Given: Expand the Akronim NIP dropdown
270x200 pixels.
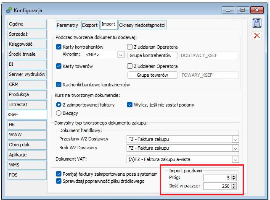Looking at the screenshot, I should tap(120, 55).
